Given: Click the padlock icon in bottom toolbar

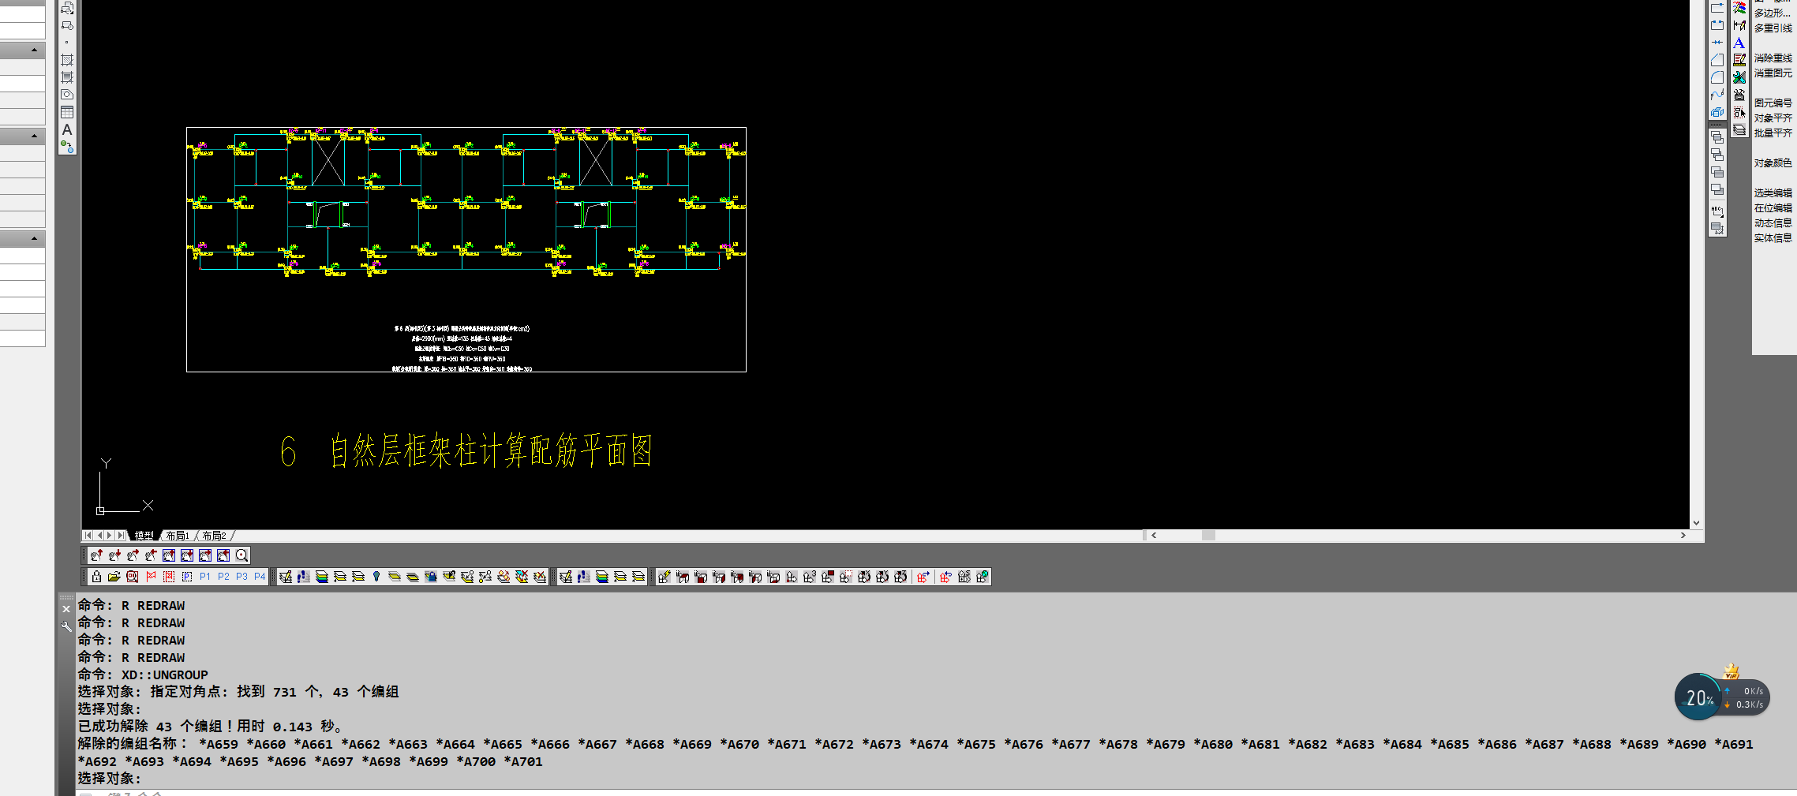Looking at the screenshot, I should point(96,577).
